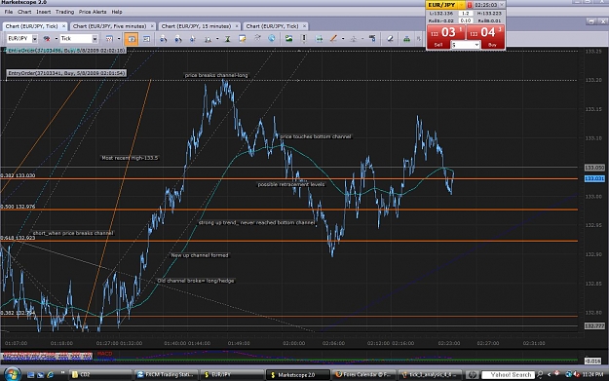
Task: Close the Chart (EUR/JPY, 15 minutes) tab
Action: pyautogui.click(x=237, y=26)
